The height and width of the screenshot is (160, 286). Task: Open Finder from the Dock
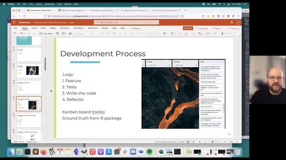click(x=11, y=152)
